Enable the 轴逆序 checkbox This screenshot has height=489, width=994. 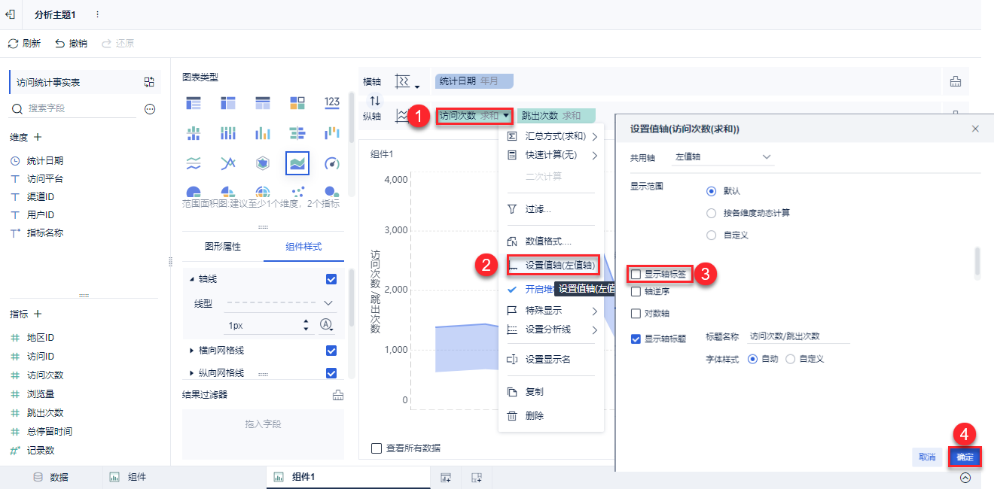(x=636, y=291)
